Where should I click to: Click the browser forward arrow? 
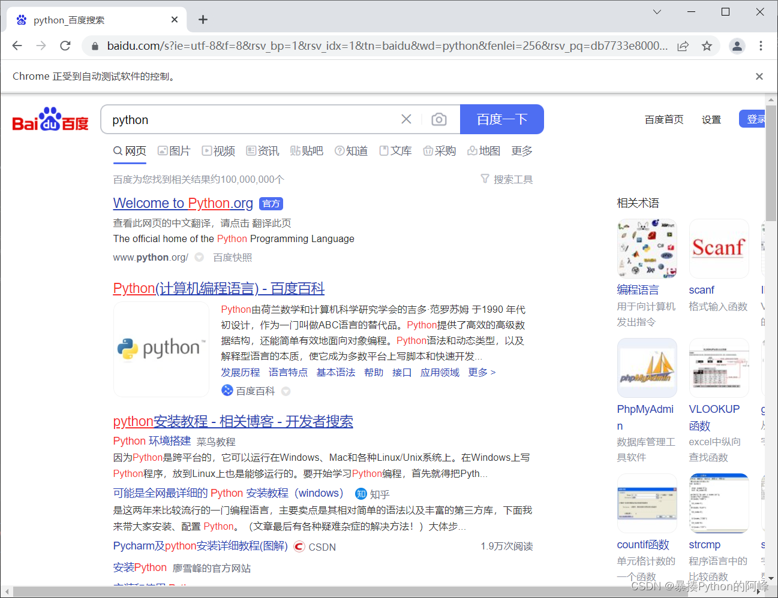[41, 46]
